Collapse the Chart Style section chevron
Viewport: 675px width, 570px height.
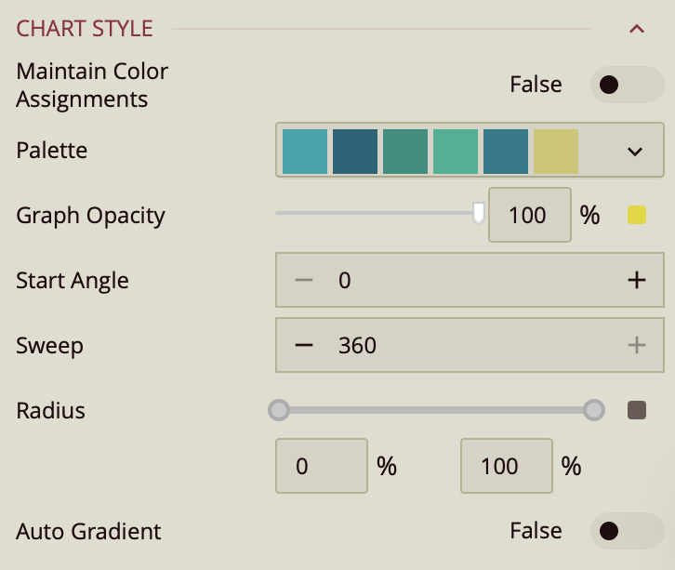click(x=637, y=29)
